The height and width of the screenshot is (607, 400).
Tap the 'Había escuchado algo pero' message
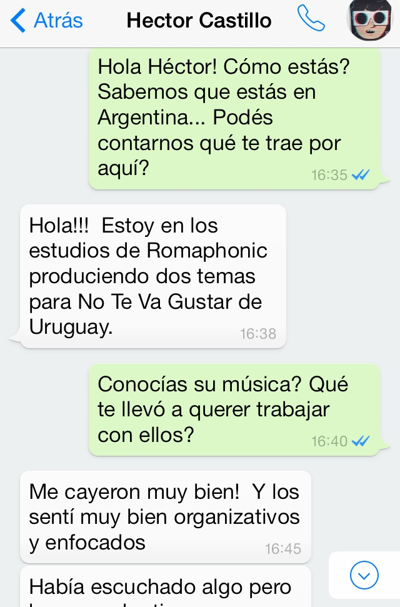166,587
